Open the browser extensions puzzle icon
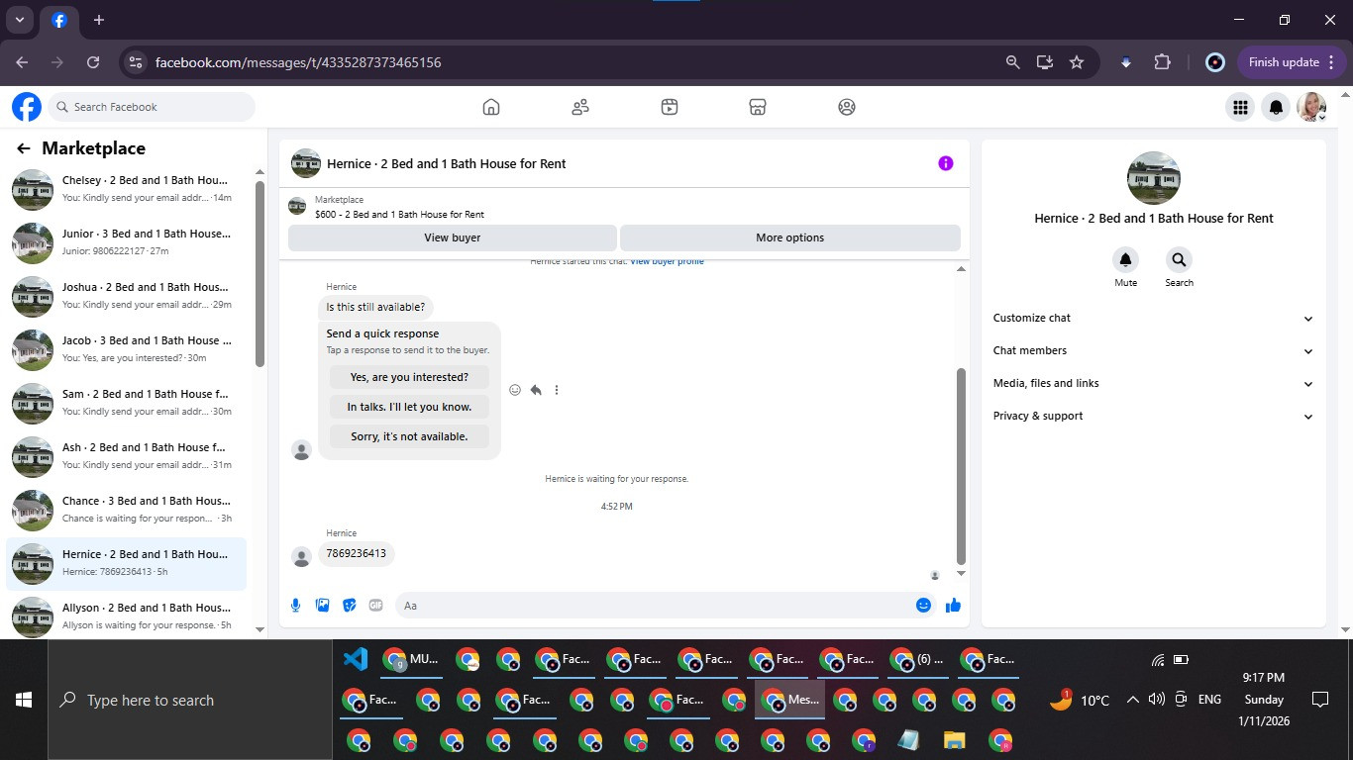The image size is (1353, 760). (x=1162, y=62)
